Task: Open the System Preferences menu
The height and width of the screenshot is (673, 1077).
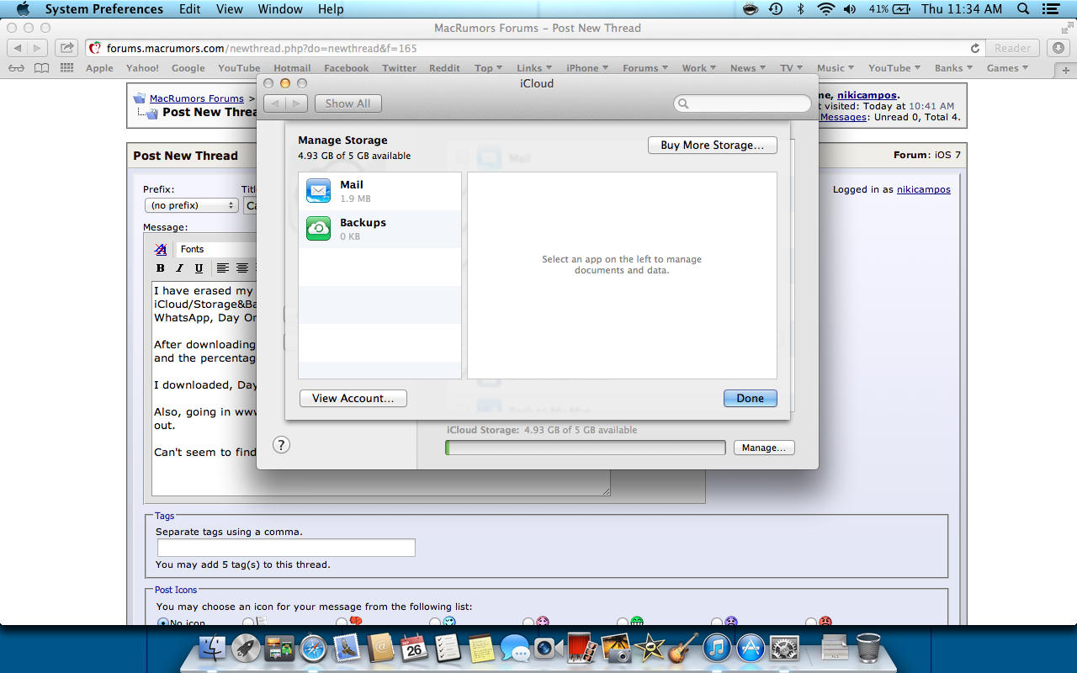Action: [104, 9]
